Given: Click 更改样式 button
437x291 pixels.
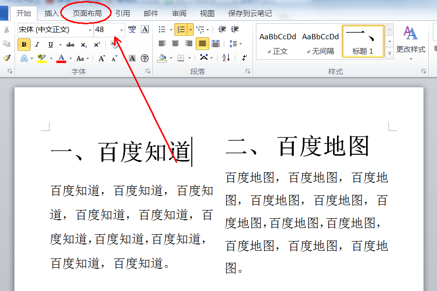Looking at the screenshot, I should point(410,43).
